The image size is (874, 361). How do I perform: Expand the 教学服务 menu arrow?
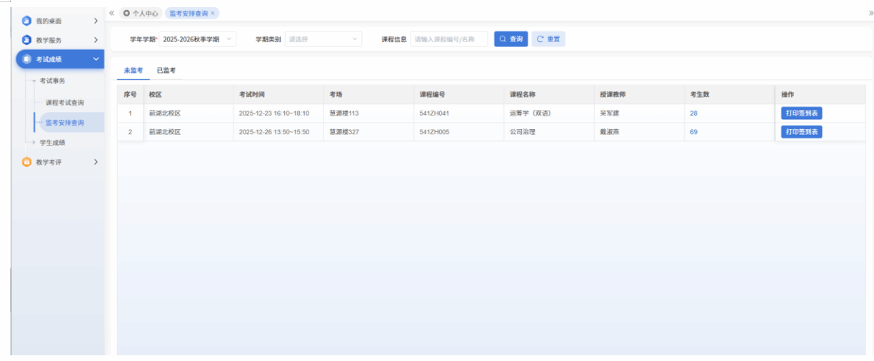(96, 40)
